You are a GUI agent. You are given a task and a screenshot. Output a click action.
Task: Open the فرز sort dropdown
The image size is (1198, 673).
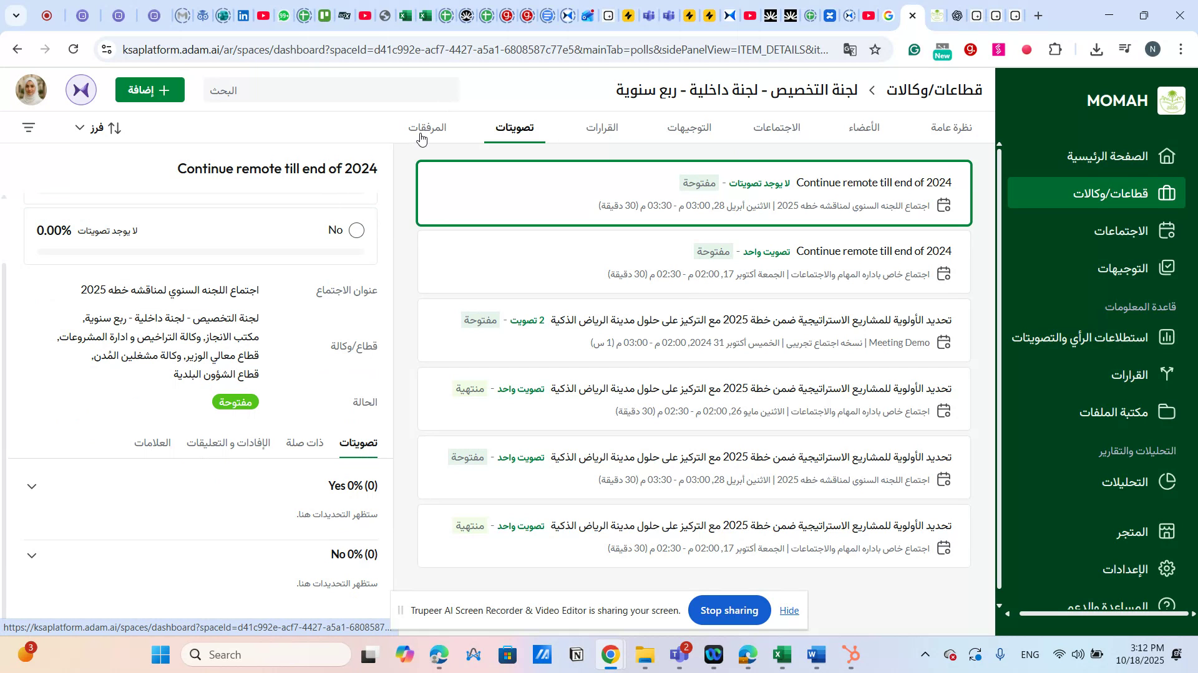pyautogui.click(x=97, y=127)
